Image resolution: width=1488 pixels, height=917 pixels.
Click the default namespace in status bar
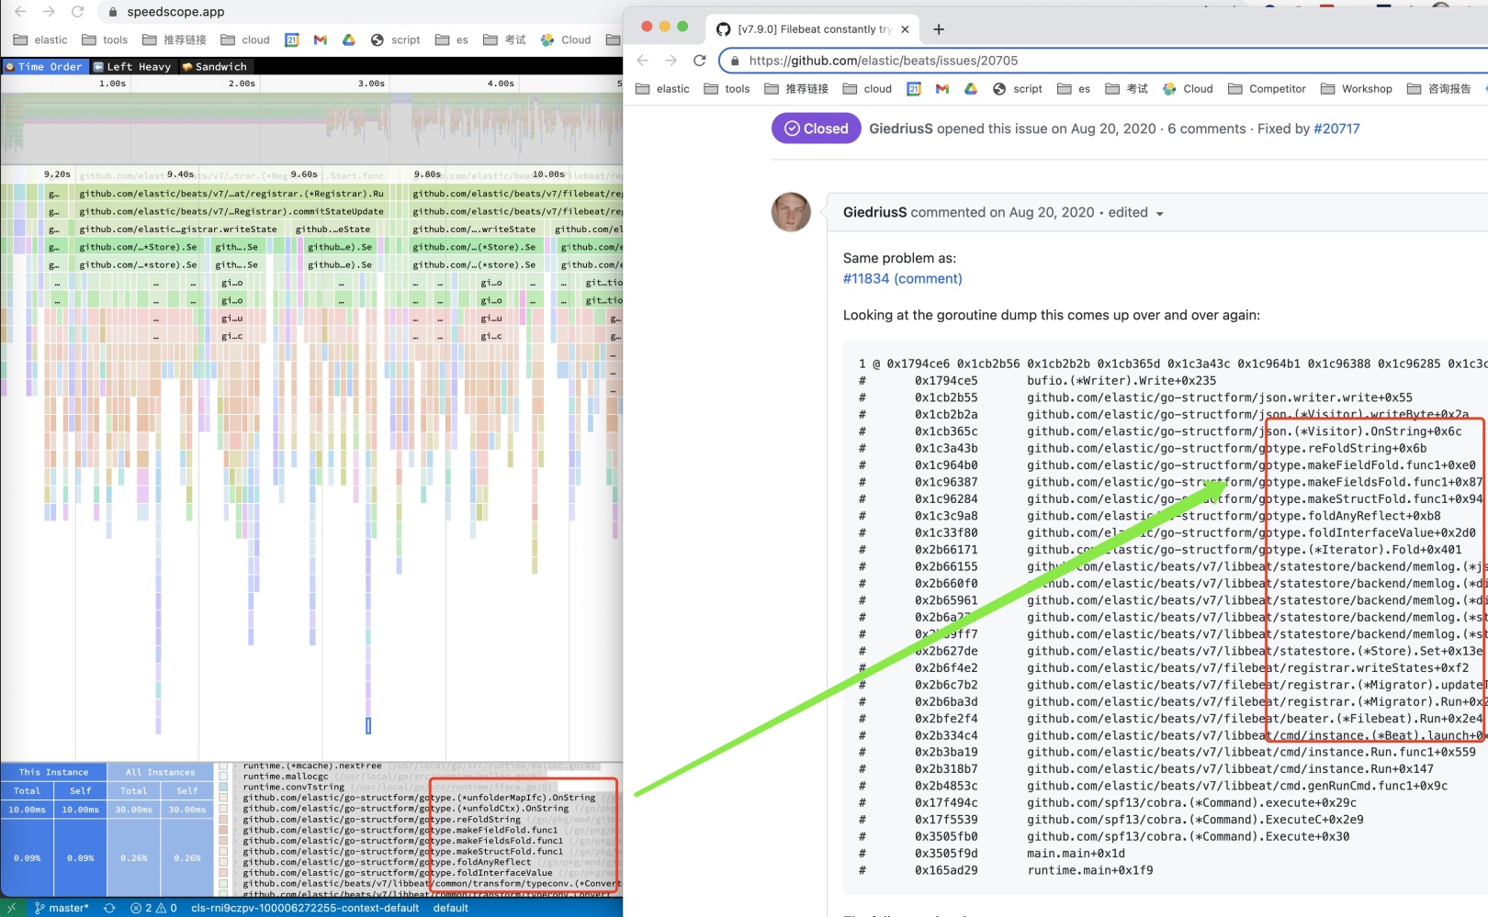(x=451, y=908)
